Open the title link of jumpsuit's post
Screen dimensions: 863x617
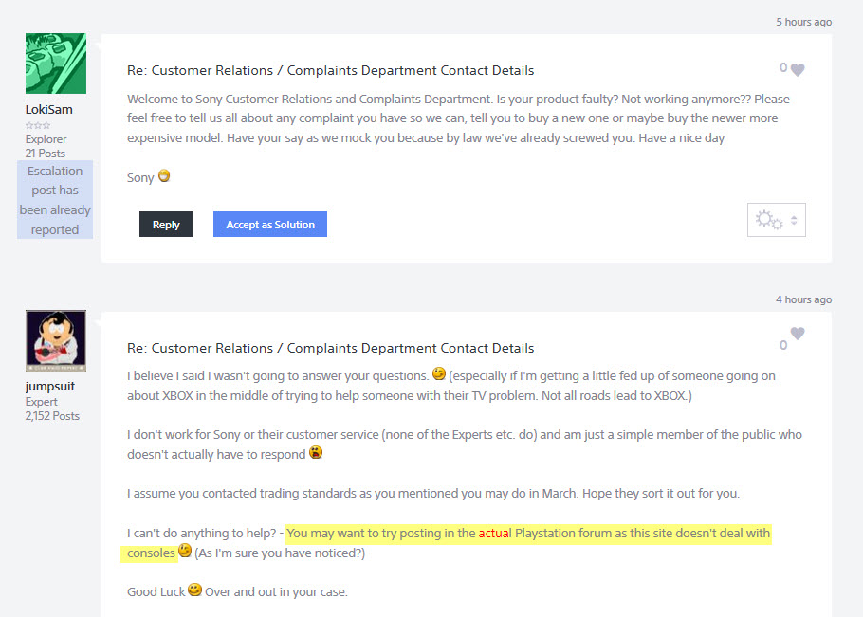coord(330,348)
